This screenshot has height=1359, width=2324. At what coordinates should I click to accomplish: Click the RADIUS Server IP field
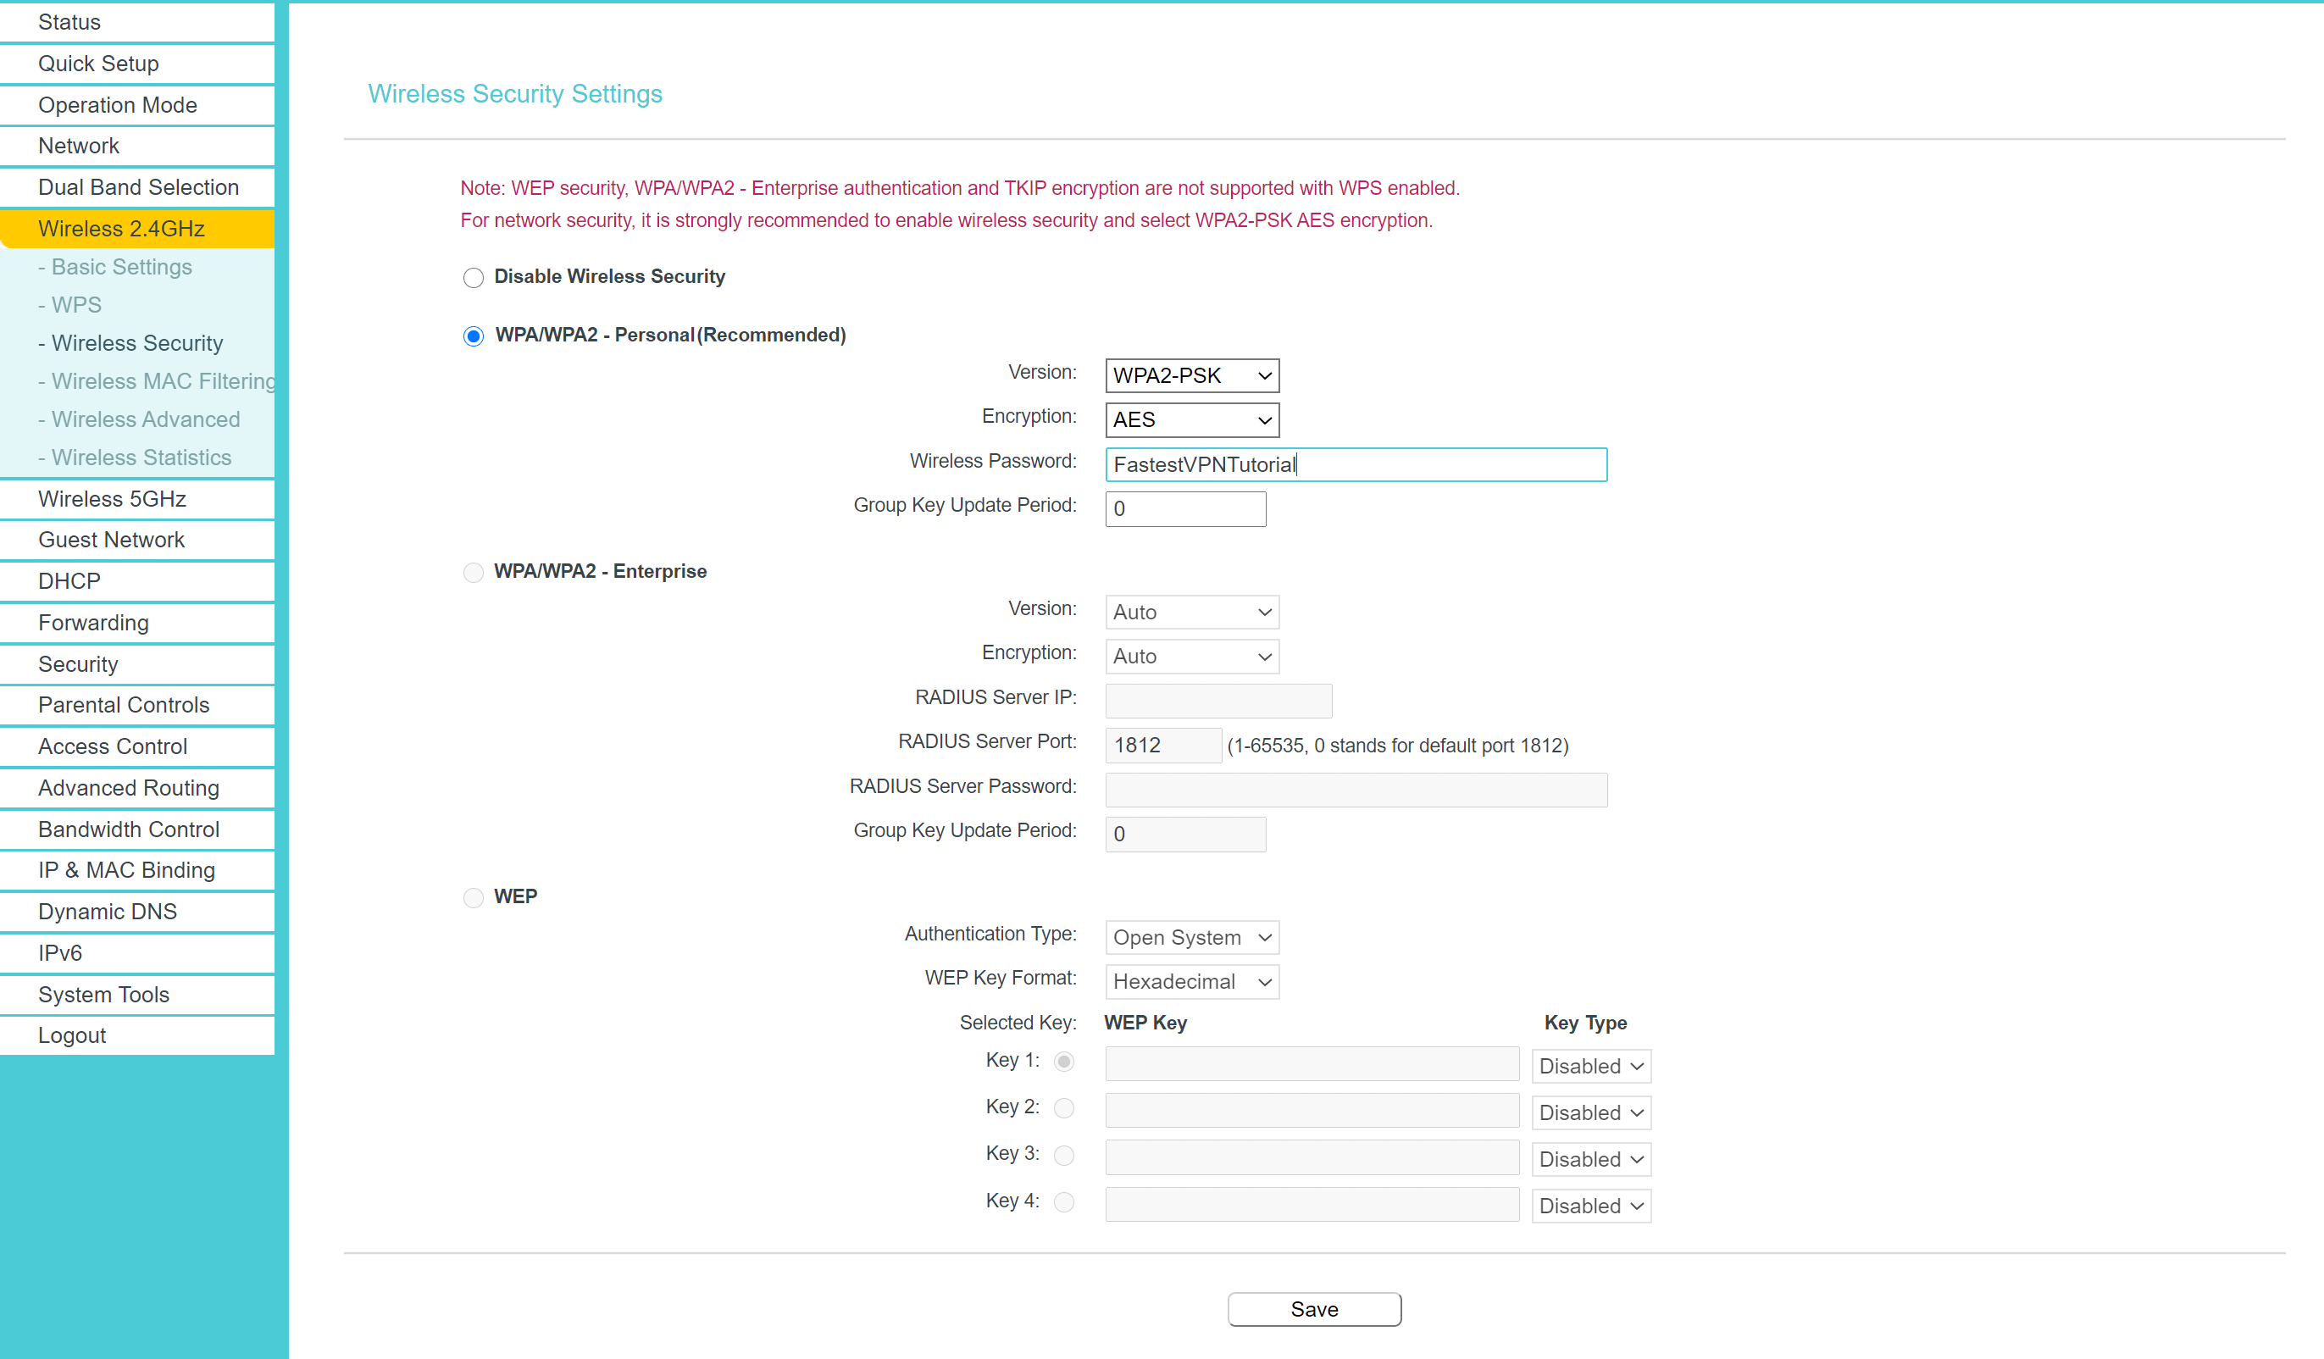click(x=1217, y=700)
